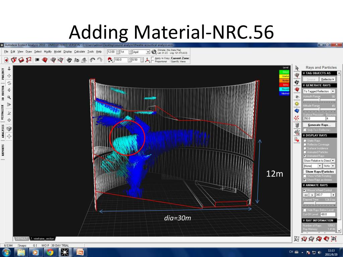This screenshot has height=257, width=343.
Task: Open the 1kHz frequency dropdown
Action: (329, 166)
